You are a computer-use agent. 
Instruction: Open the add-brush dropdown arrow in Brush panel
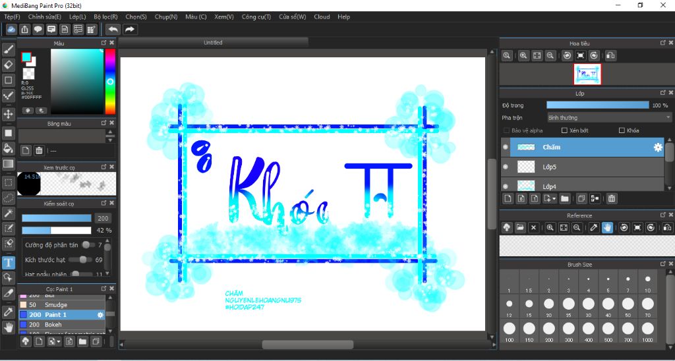[59, 342]
